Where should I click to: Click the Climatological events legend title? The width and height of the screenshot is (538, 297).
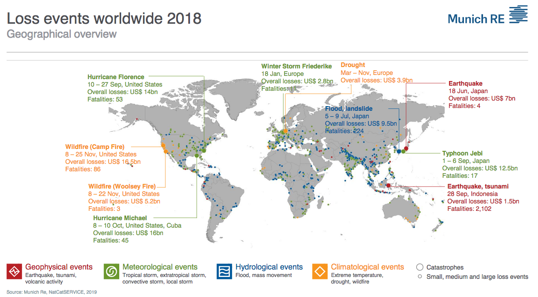[x=367, y=267]
